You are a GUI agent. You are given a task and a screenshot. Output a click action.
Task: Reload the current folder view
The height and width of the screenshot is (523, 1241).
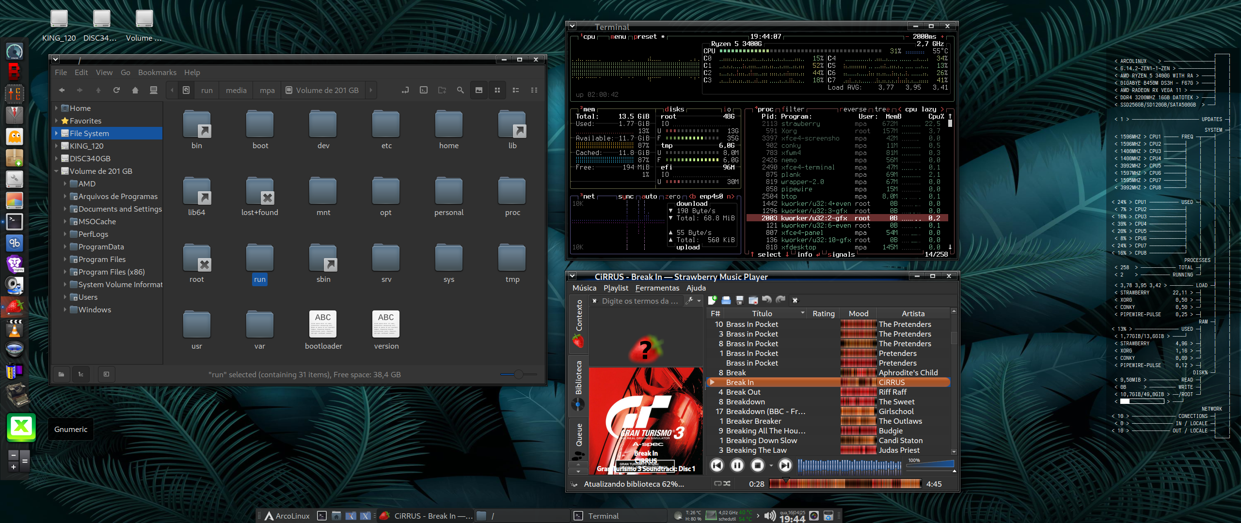pyautogui.click(x=116, y=90)
